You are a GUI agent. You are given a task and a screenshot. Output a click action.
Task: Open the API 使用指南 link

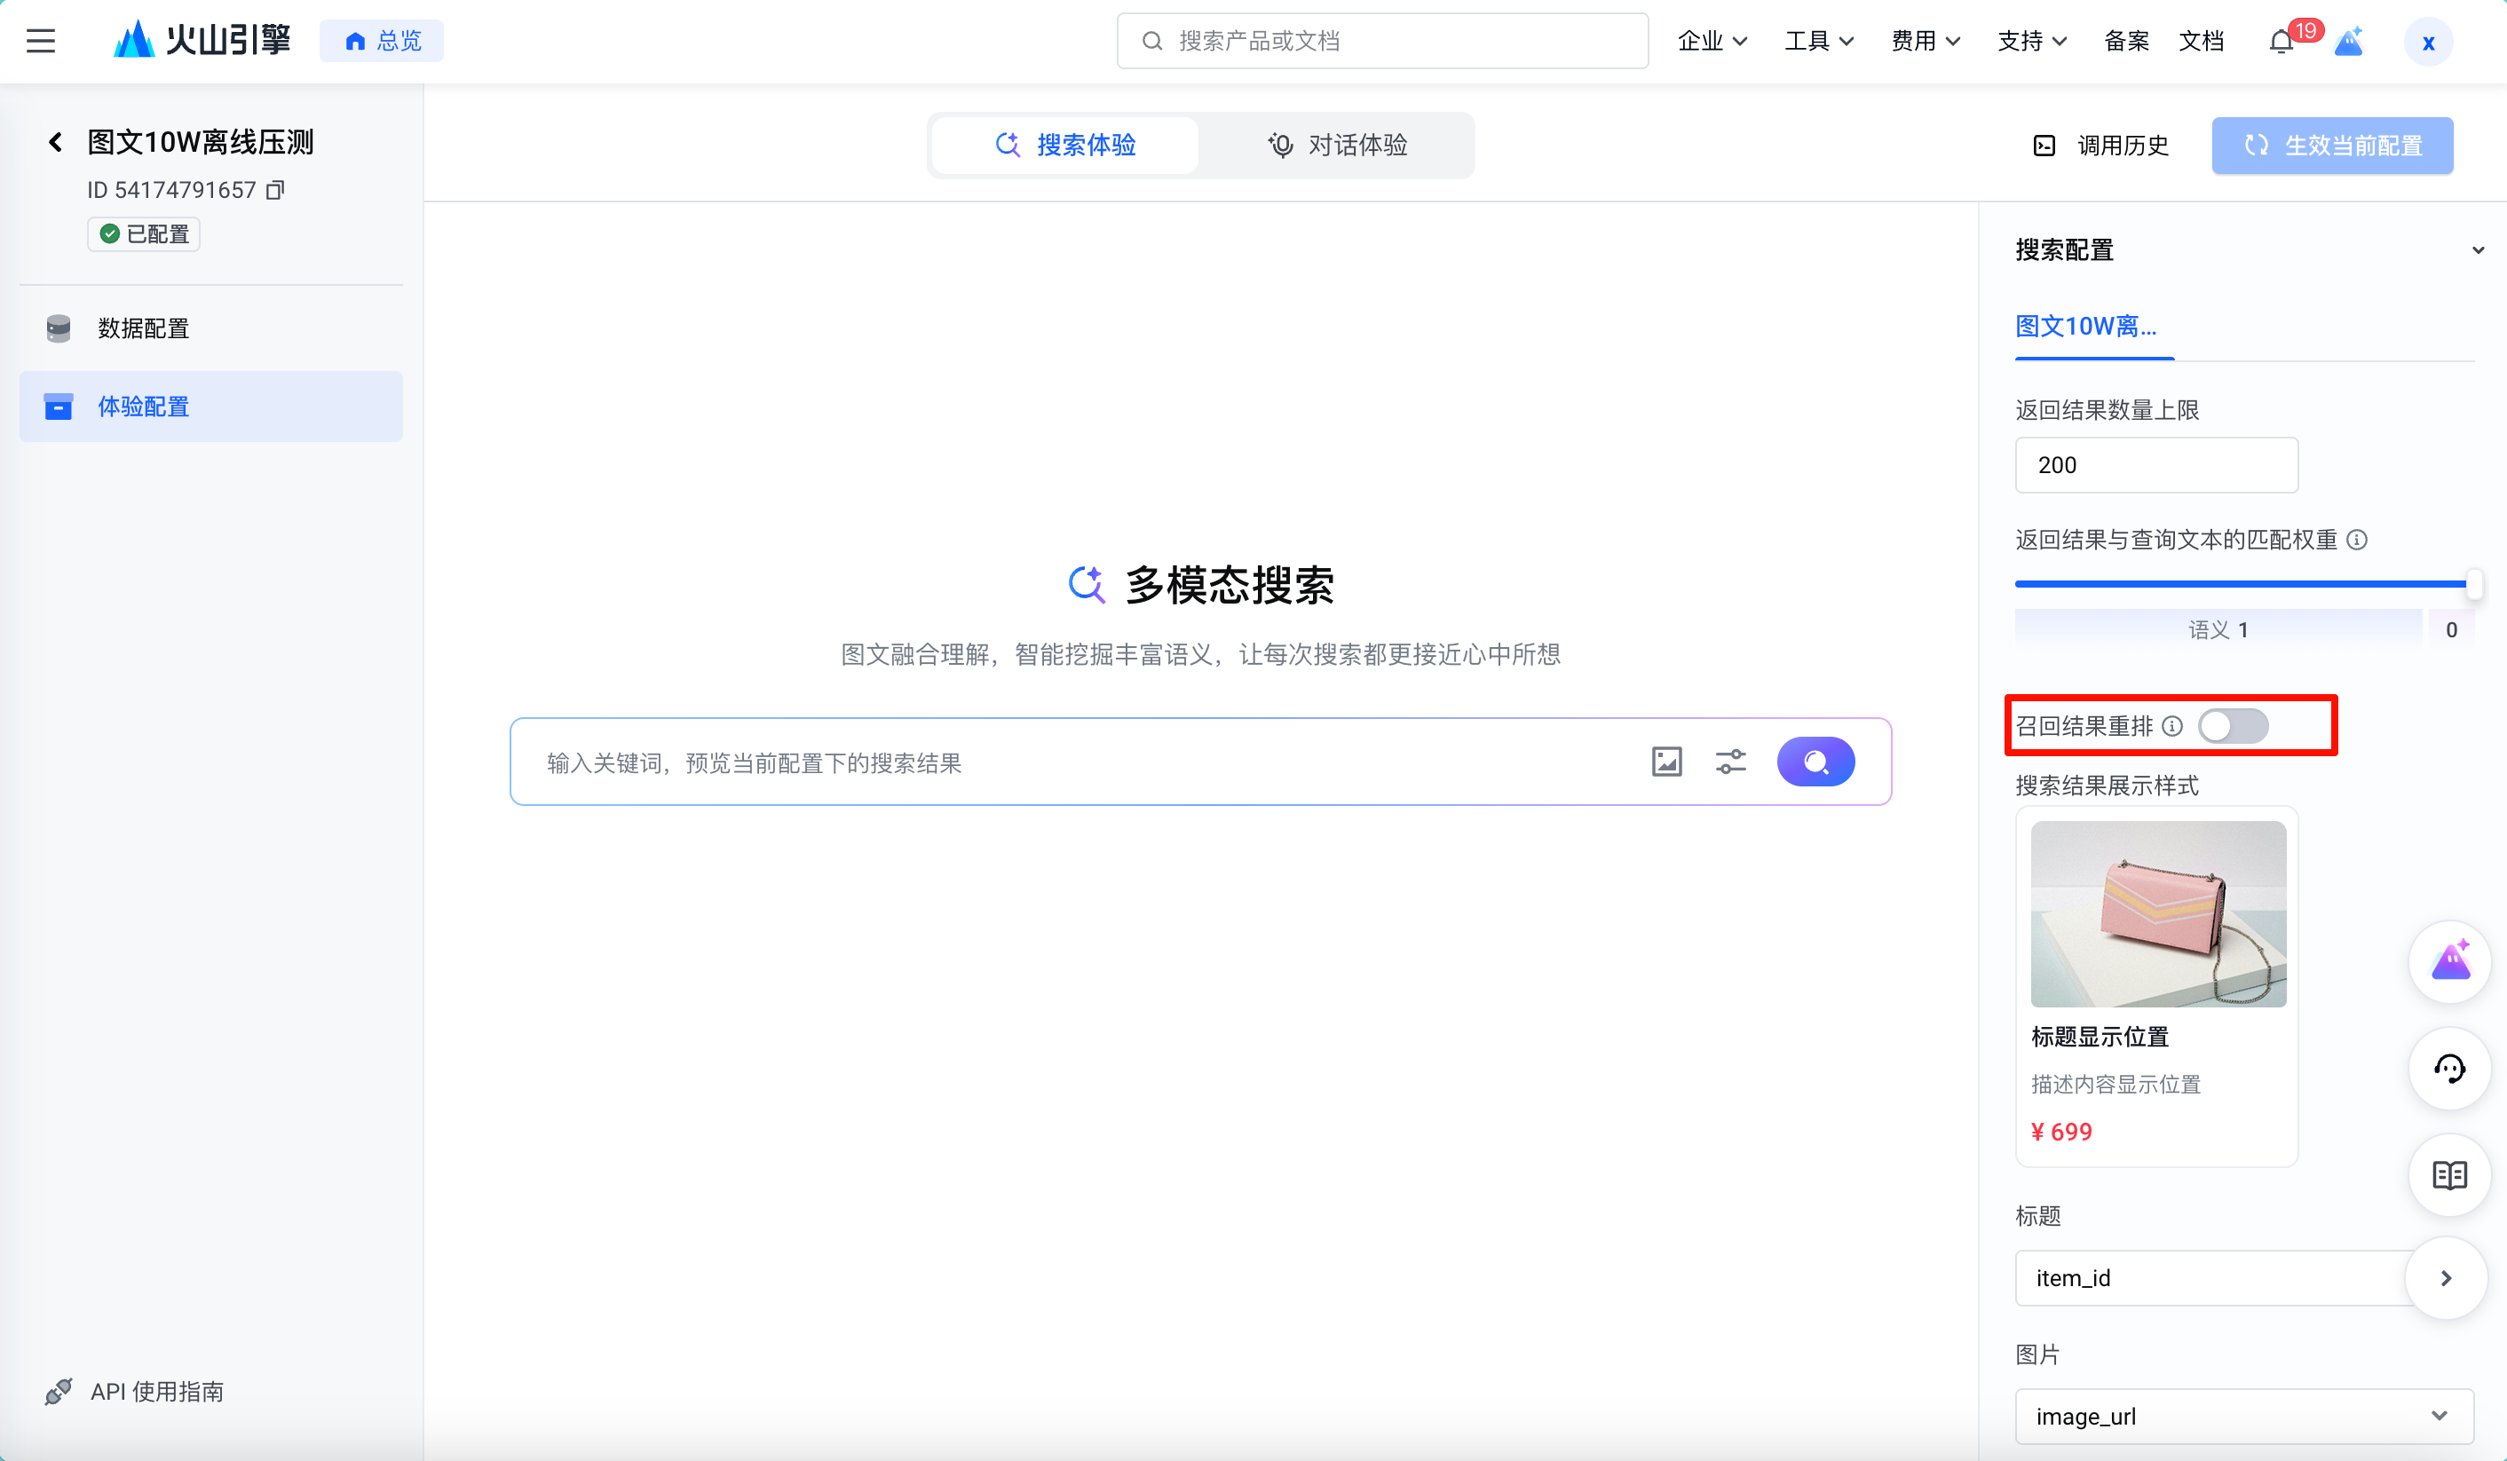point(156,1392)
